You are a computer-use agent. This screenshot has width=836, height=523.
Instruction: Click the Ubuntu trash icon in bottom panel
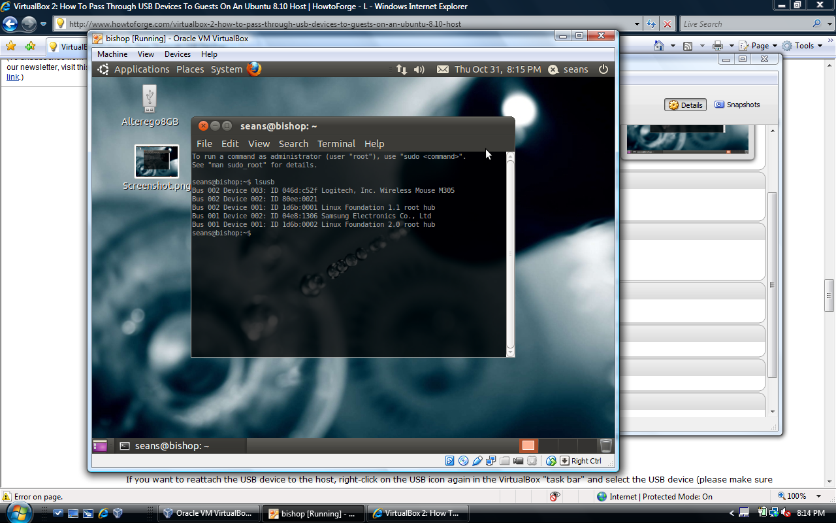[606, 446]
